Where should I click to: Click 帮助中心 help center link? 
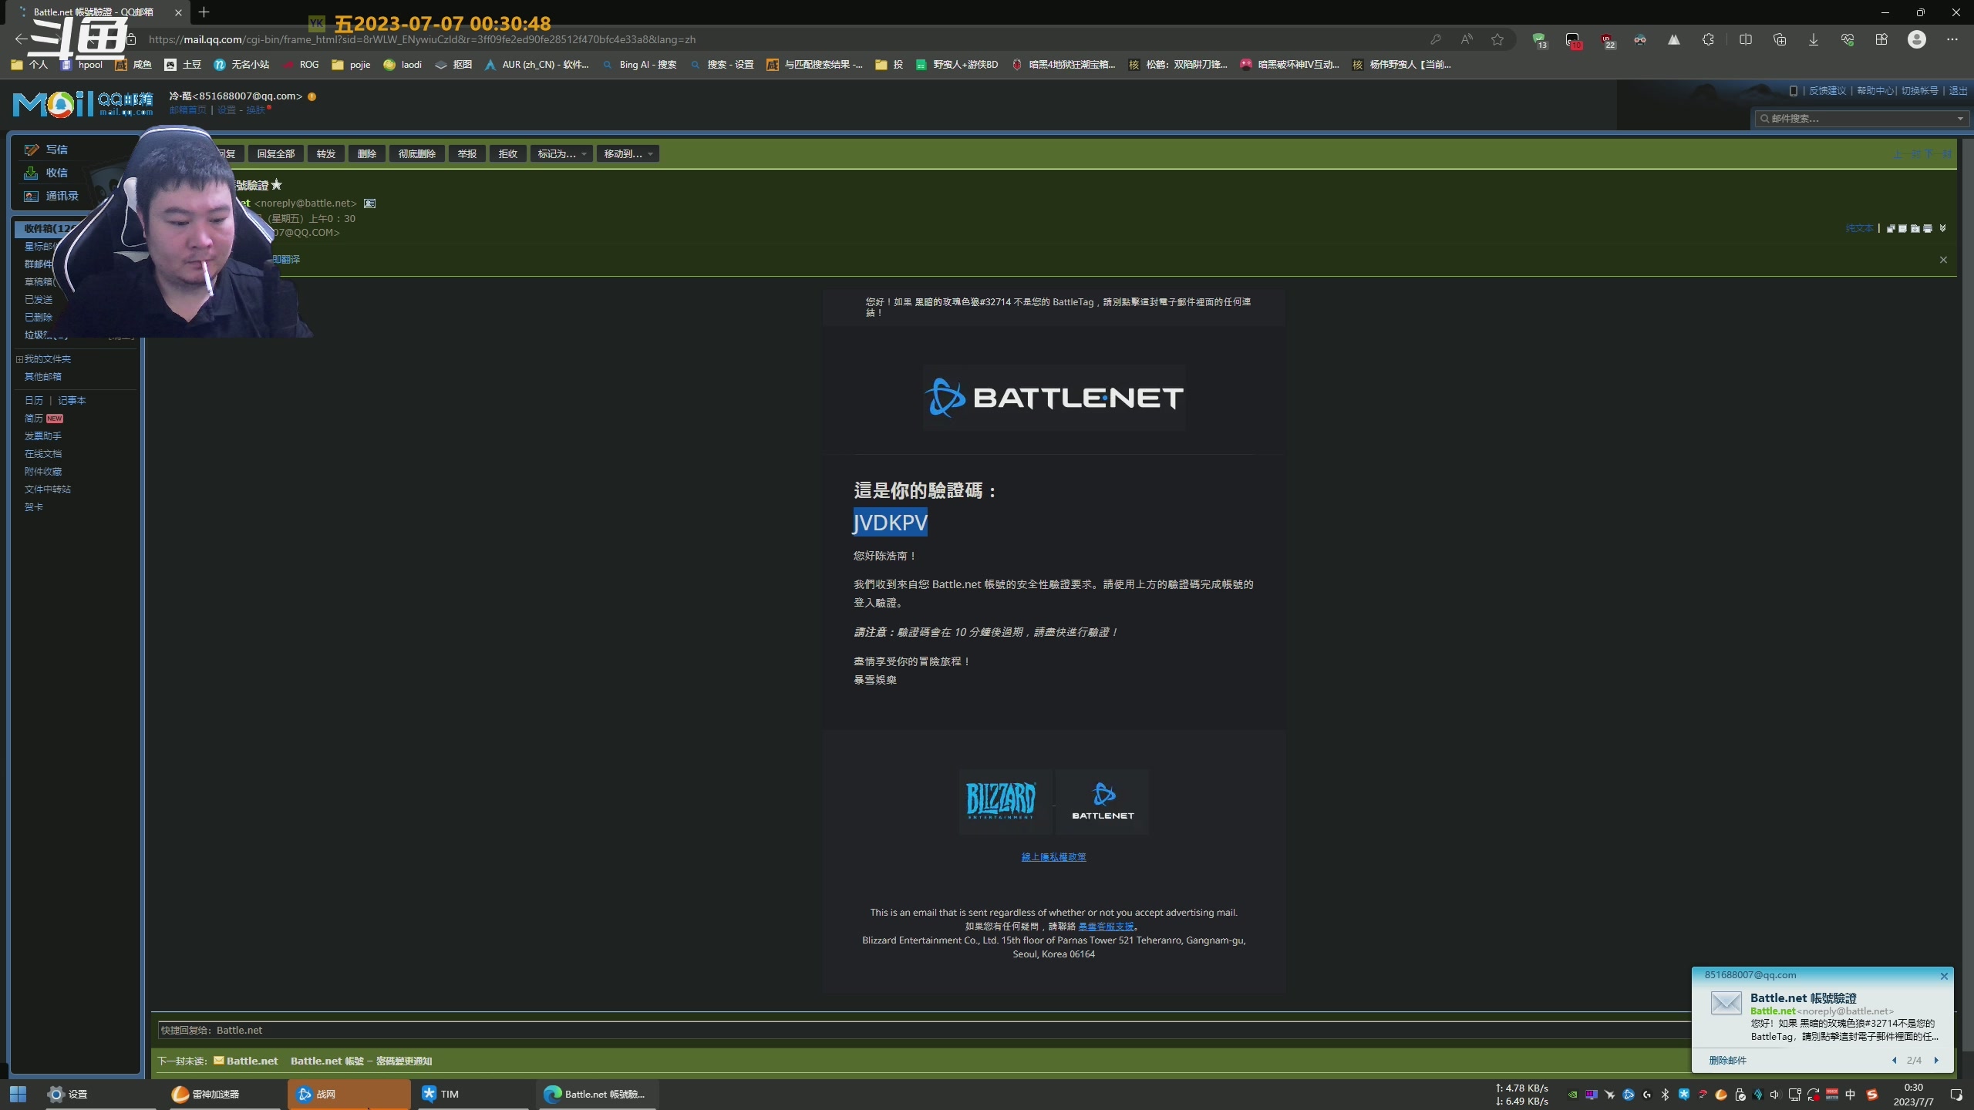1875,91
